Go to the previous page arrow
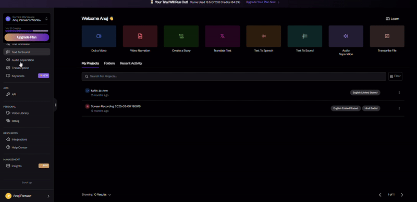 pos(380,195)
